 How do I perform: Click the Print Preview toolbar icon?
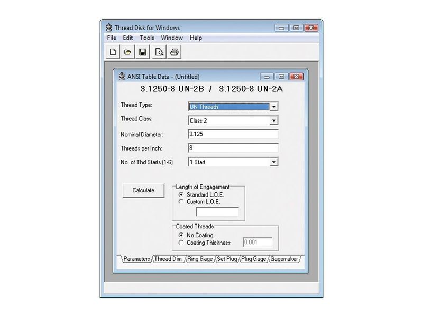pos(159,52)
